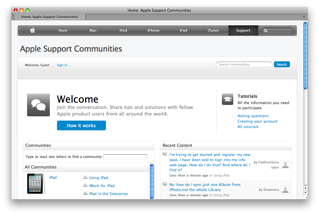
Task: Click the scroll up arrow on page scrollbar
Action: point(305,188)
